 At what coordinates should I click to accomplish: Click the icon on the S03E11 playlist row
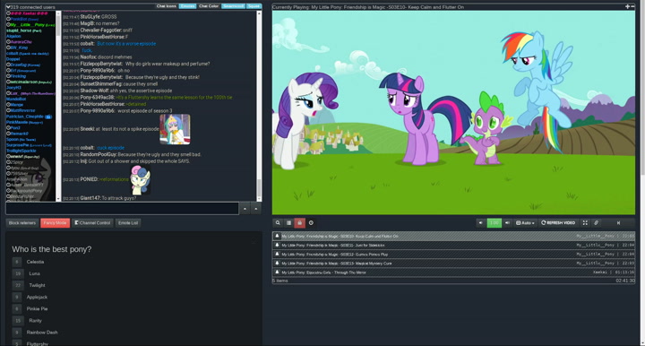pos(277,245)
